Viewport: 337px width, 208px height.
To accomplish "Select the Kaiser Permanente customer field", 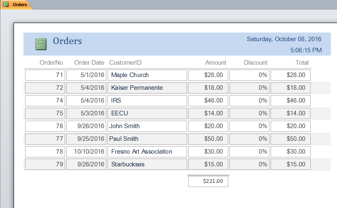I will (147, 88).
